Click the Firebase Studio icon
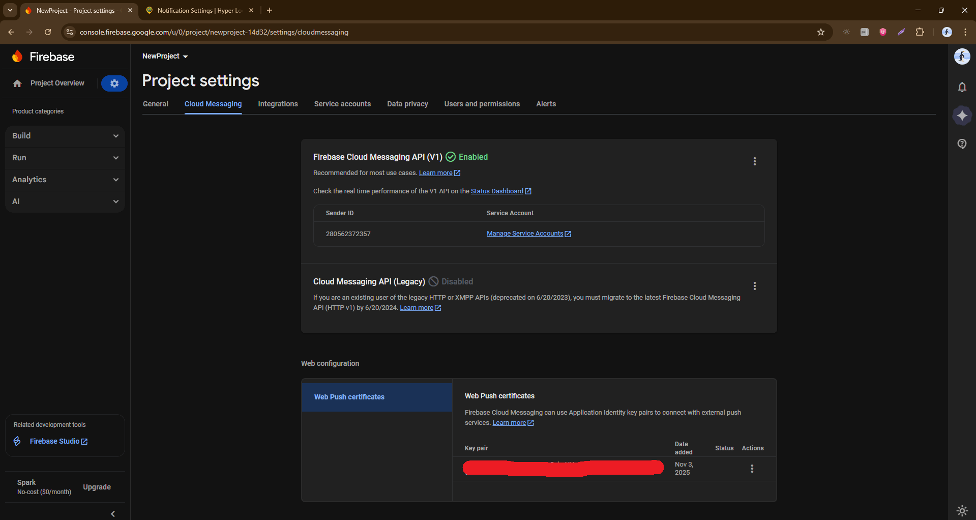976x520 pixels. (x=17, y=441)
